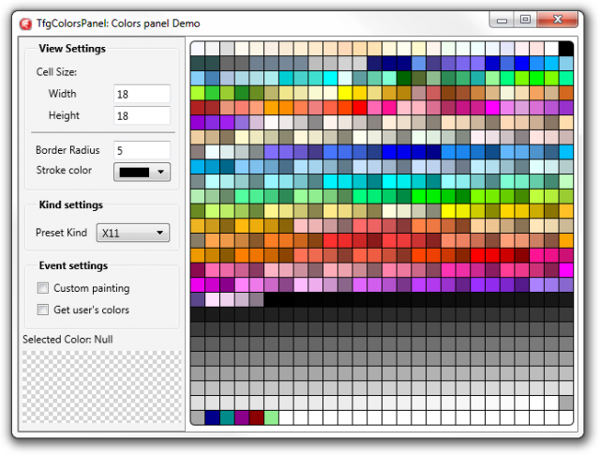Click the 'Cell Size:' label
Viewport: 600px width, 455px height.
tap(56, 72)
